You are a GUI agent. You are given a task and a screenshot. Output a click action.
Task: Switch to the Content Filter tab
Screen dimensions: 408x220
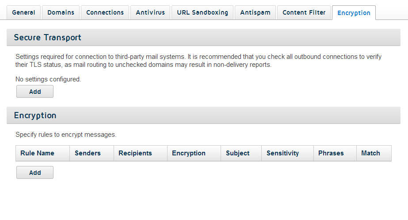tap(304, 12)
